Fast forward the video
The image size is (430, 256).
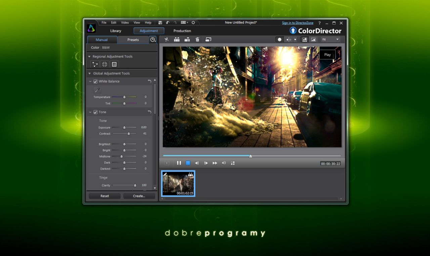pyautogui.click(x=215, y=163)
